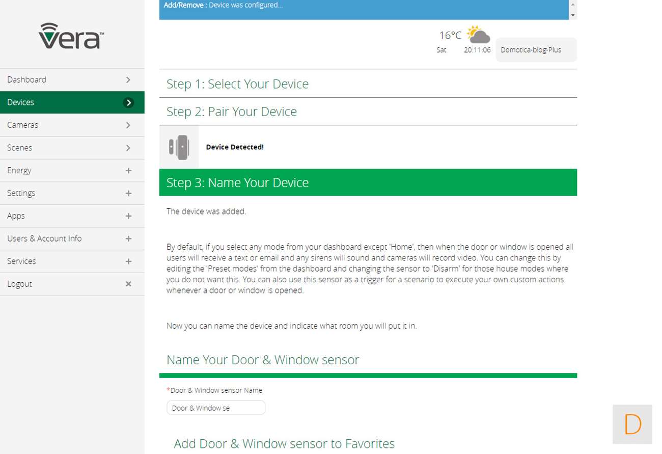This screenshot has width=662, height=454.
Task: Click the partly cloudy weather icon
Action: point(478,35)
